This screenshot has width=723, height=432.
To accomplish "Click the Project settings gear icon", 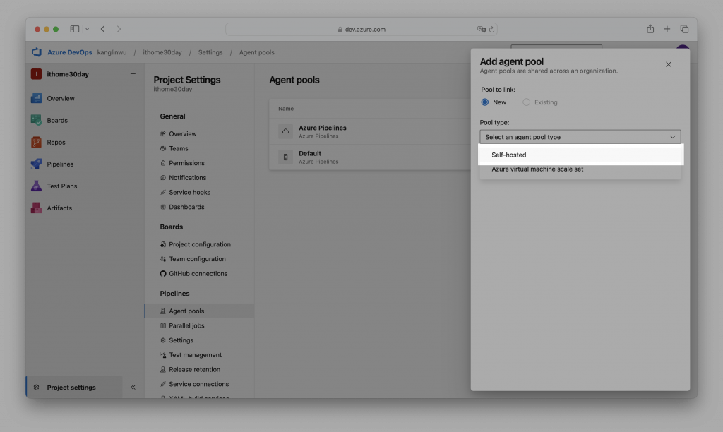I will point(36,388).
